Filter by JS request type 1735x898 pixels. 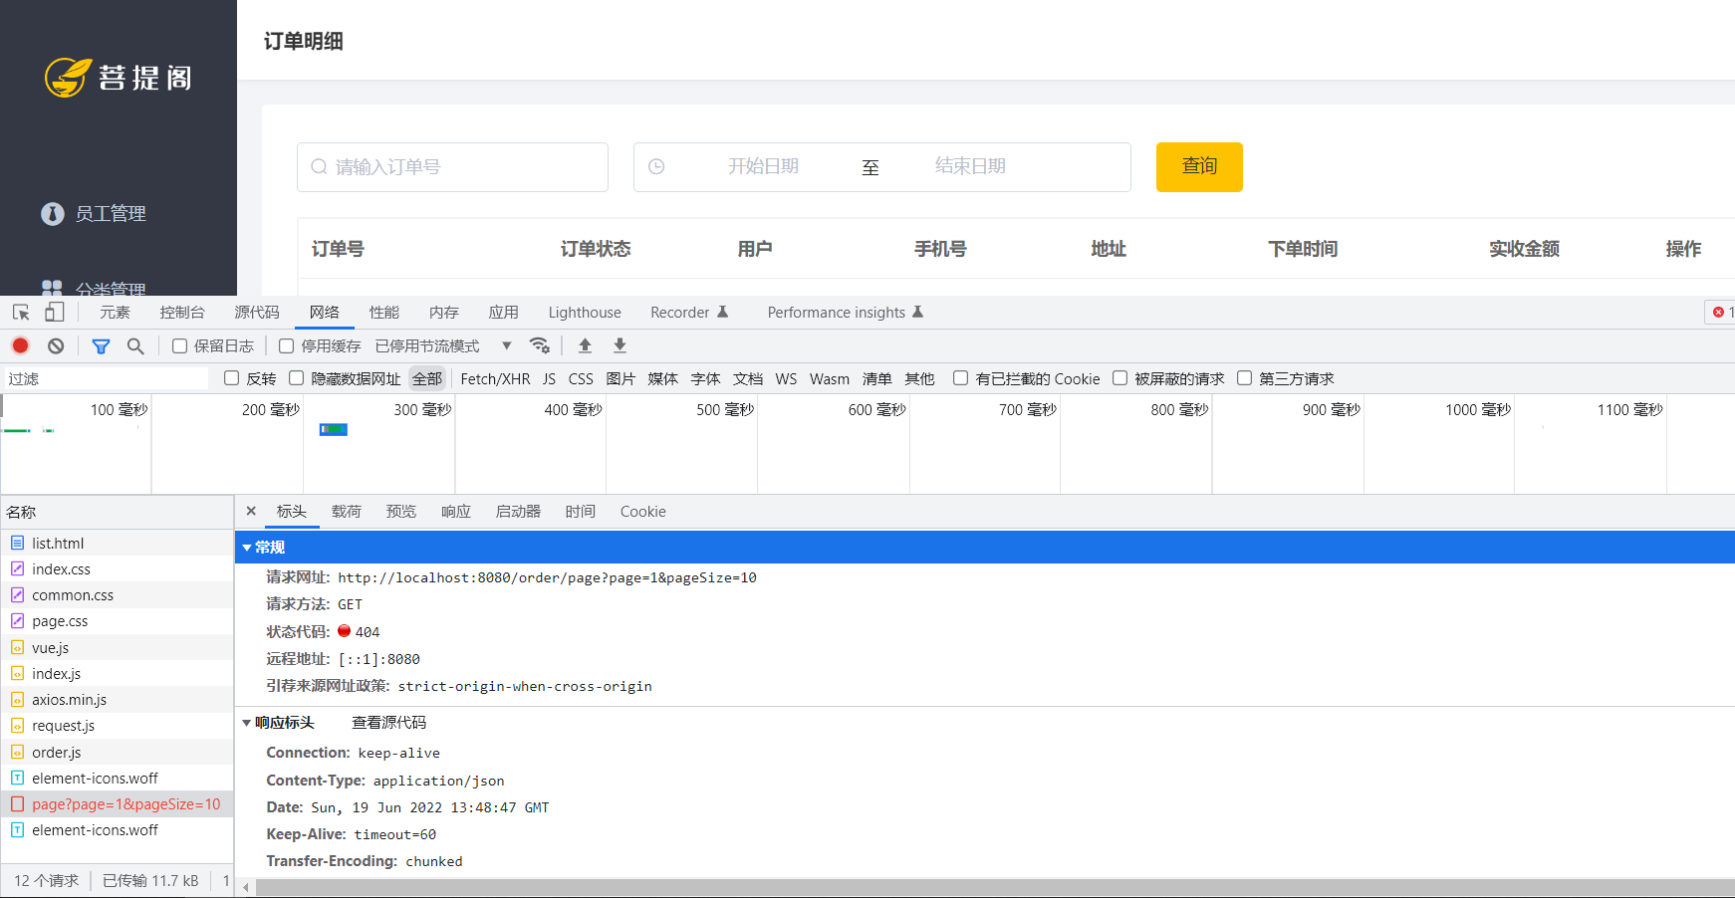click(549, 378)
